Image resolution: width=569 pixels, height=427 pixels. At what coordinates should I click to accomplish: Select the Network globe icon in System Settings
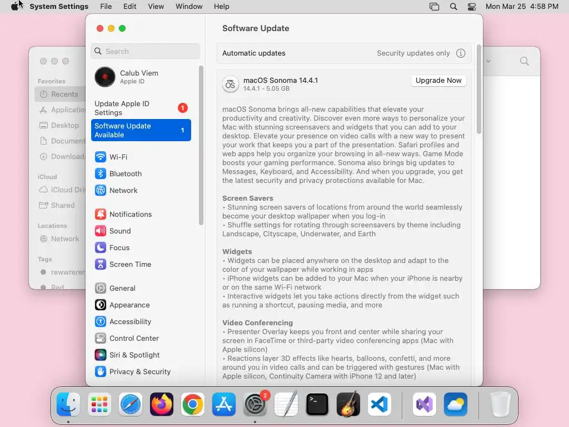(101, 190)
